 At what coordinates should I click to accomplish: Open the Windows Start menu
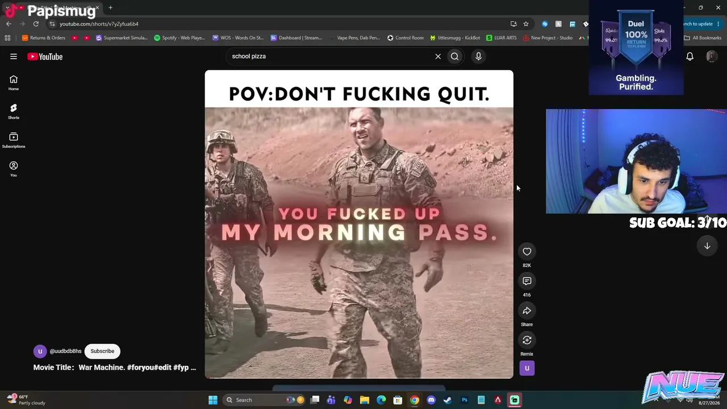click(x=213, y=400)
